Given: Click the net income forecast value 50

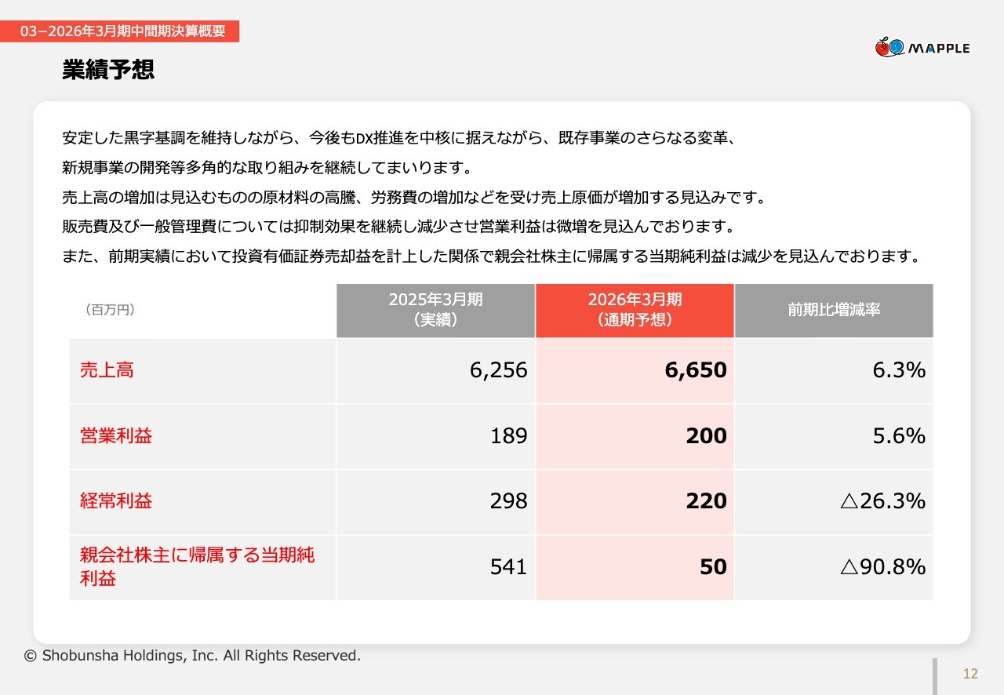Looking at the screenshot, I should coord(713,566).
